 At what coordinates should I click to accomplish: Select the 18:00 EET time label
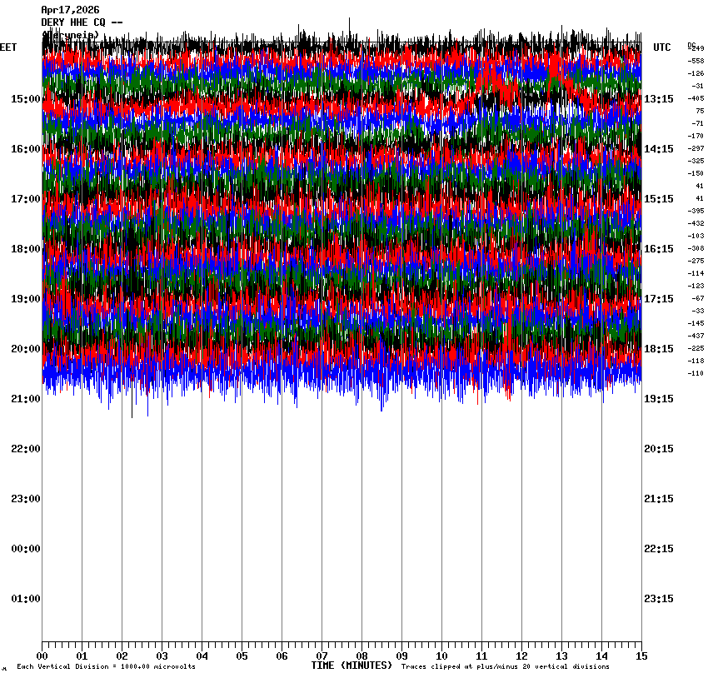[25, 249]
